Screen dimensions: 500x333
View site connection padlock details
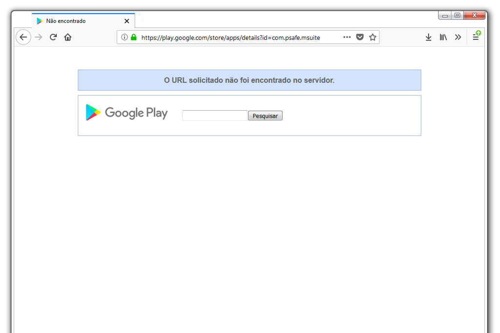(133, 37)
